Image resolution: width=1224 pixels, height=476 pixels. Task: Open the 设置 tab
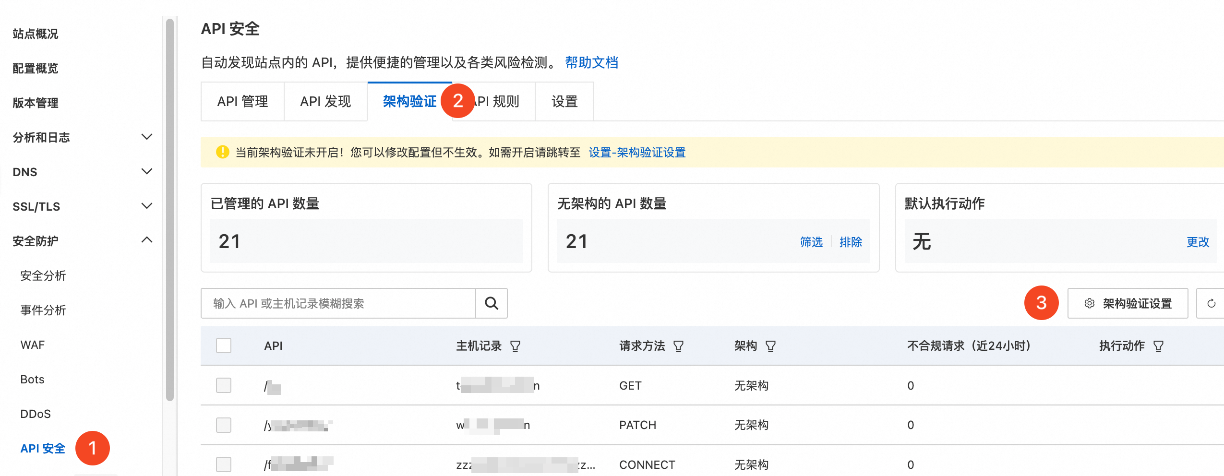tap(564, 101)
